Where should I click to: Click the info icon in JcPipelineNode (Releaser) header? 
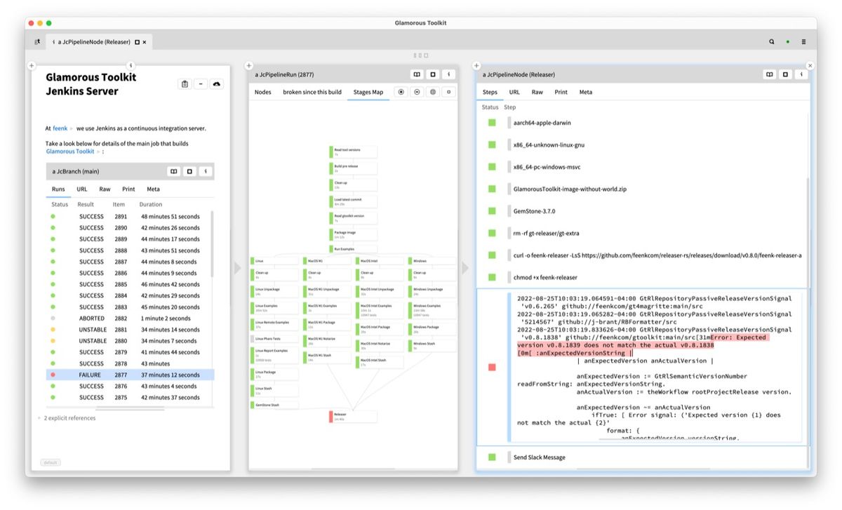(x=802, y=74)
